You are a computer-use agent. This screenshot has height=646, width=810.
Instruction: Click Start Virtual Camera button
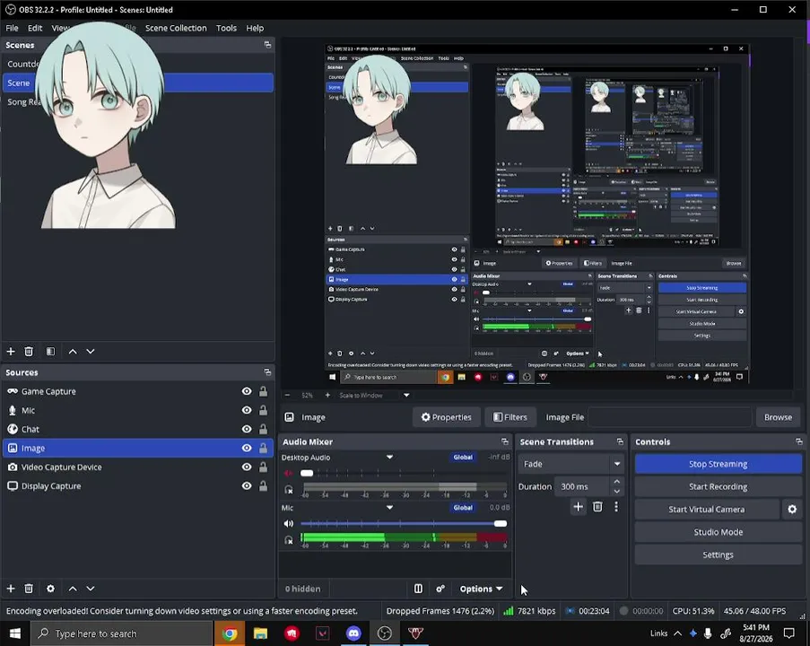pyautogui.click(x=707, y=510)
